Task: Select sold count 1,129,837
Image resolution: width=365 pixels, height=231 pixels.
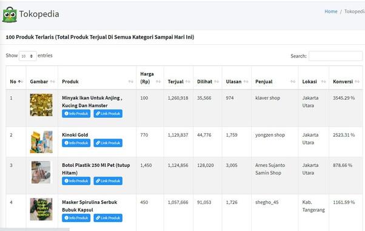Action: point(178,135)
